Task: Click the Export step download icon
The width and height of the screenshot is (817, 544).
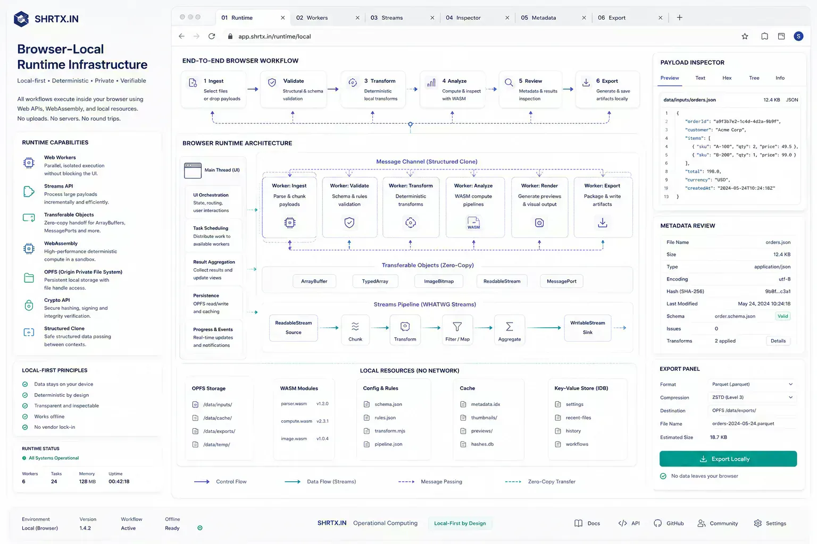Action: click(586, 82)
